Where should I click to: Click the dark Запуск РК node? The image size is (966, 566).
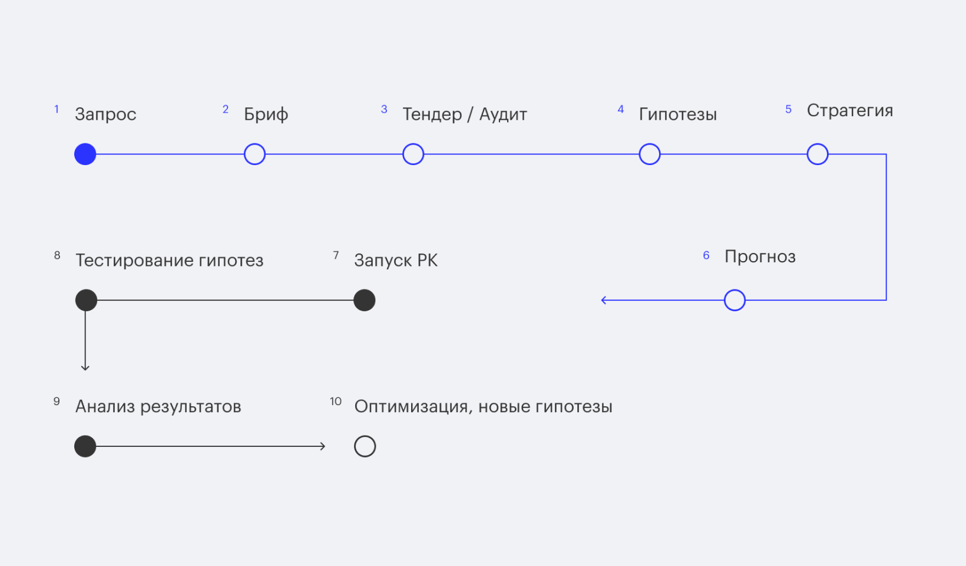tap(364, 300)
